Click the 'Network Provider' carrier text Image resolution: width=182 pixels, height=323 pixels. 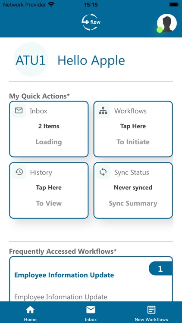click(24, 5)
